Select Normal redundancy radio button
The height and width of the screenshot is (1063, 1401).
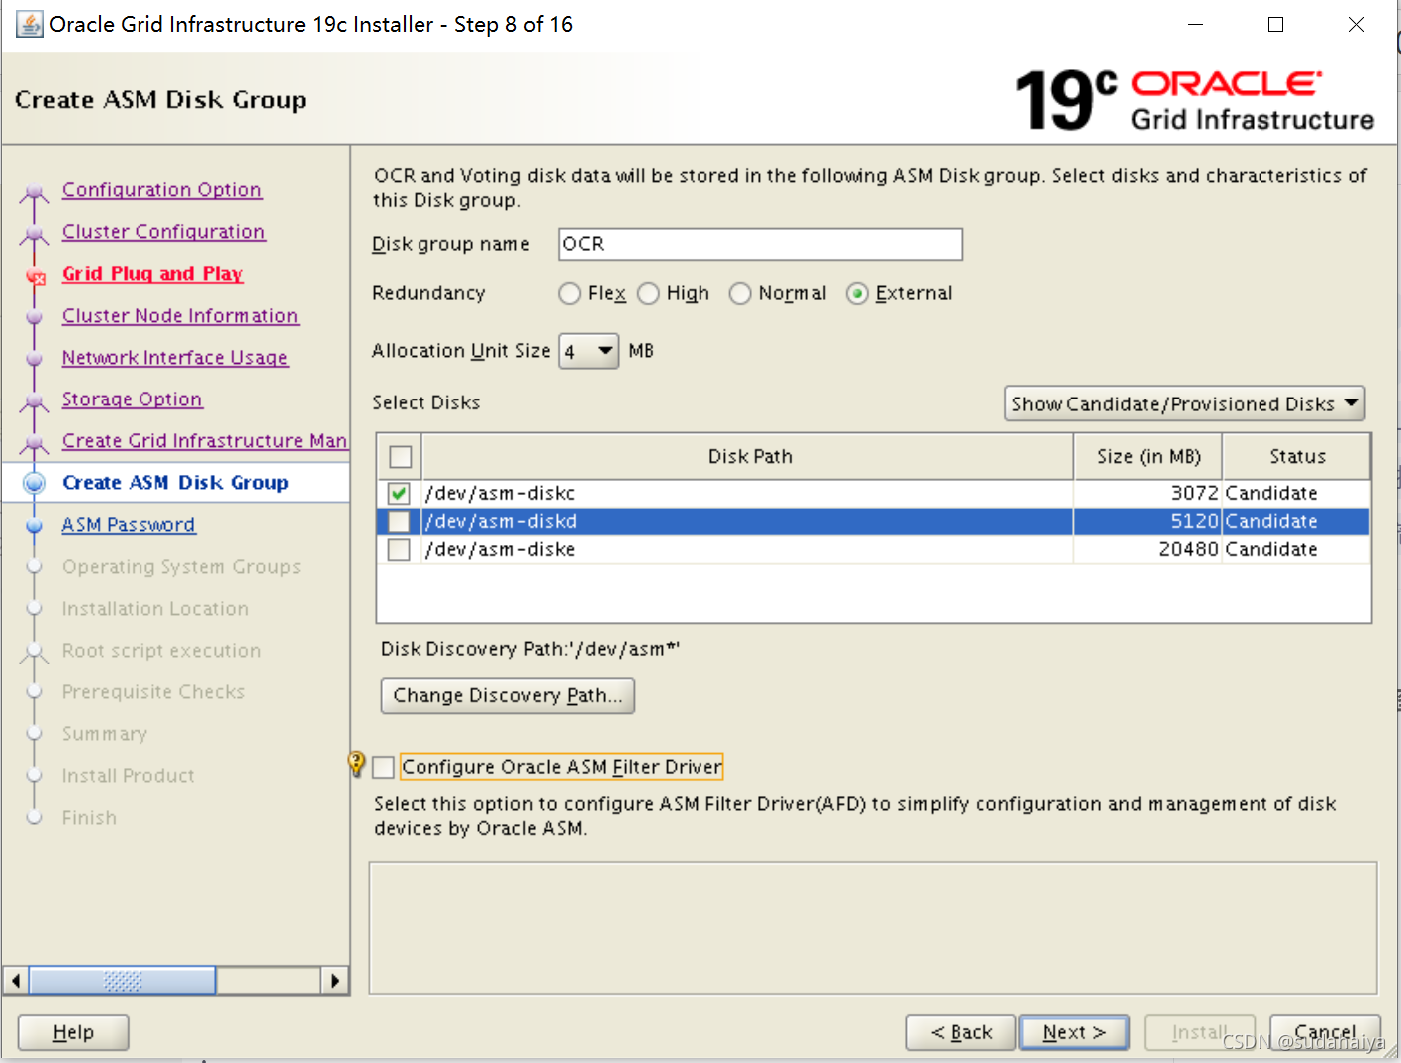740,293
